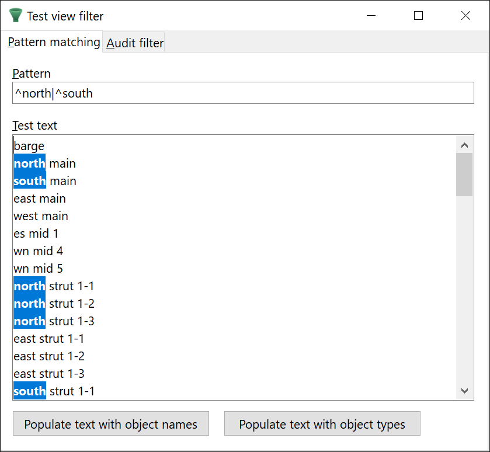Maximize the Test view filter window
This screenshot has width=490, height=452.
pyautogui.click(x=418, y=16)
